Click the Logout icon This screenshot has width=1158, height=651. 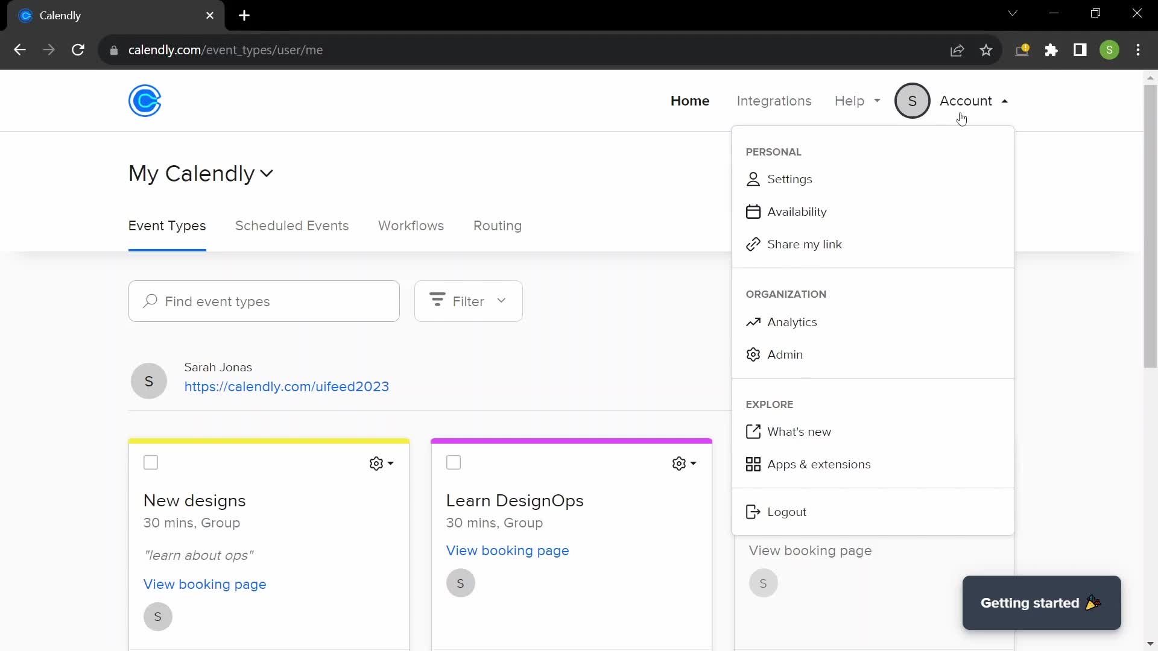pos(753,511)
